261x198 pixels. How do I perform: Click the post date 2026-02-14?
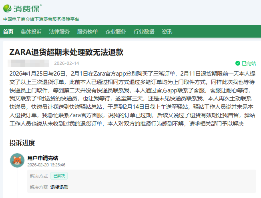pos(66,63)
